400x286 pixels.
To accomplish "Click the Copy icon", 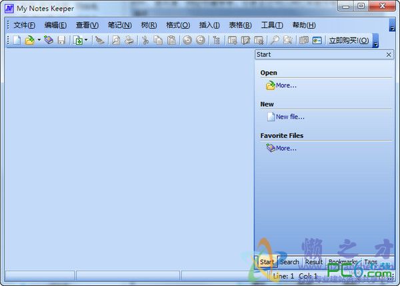I will coord(158,40).
